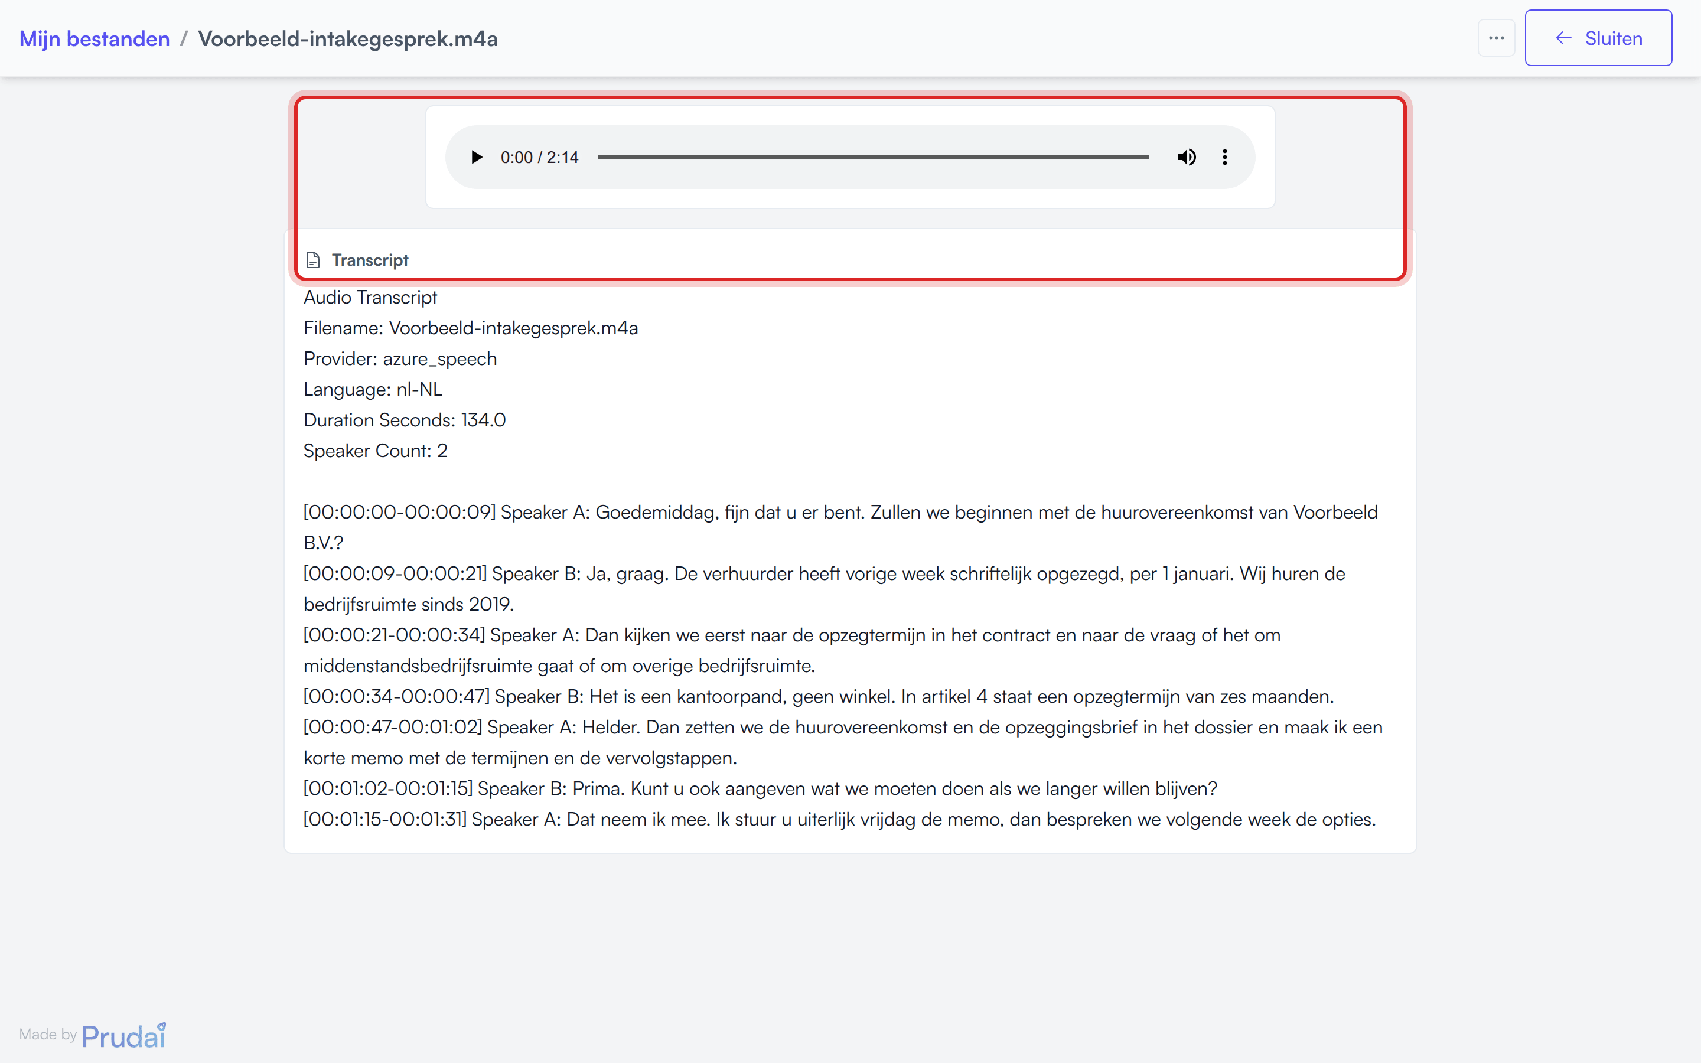This screenshot has height=1063, width=1701.
Task: Select the Transcript heading
Action: [370, 260]
